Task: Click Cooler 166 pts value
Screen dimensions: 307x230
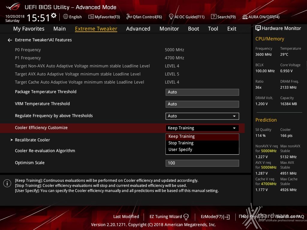Action: coord(286,136)
